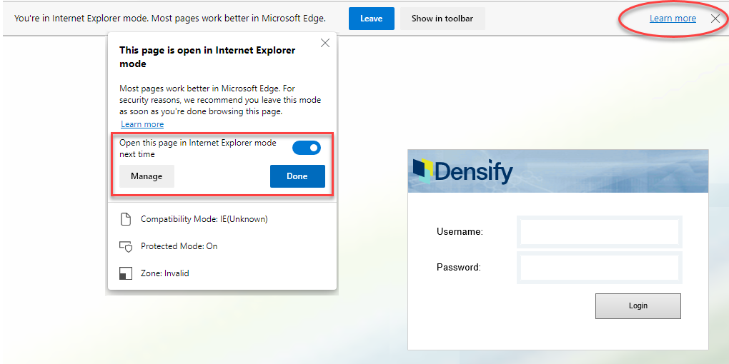The width and height of the screenshot is (729, 364).
Task: Open the Manage button in popup
Action: click(147, 176)
